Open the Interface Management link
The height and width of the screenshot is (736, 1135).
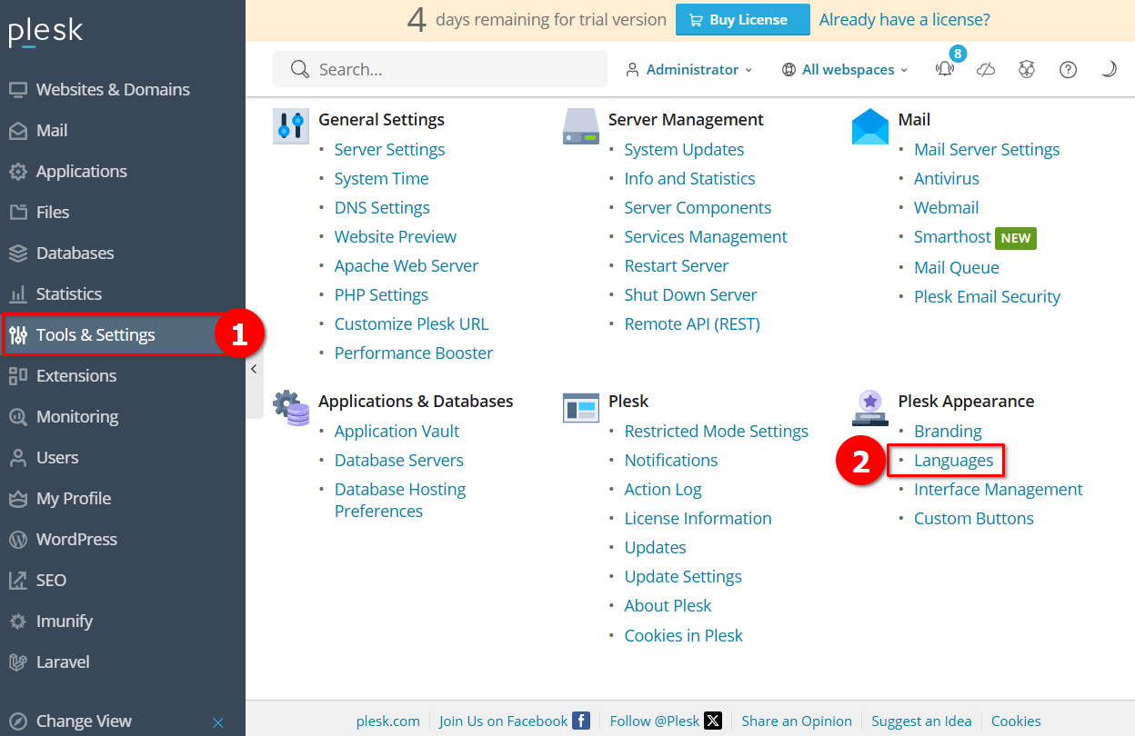click(x=999, y=490)
